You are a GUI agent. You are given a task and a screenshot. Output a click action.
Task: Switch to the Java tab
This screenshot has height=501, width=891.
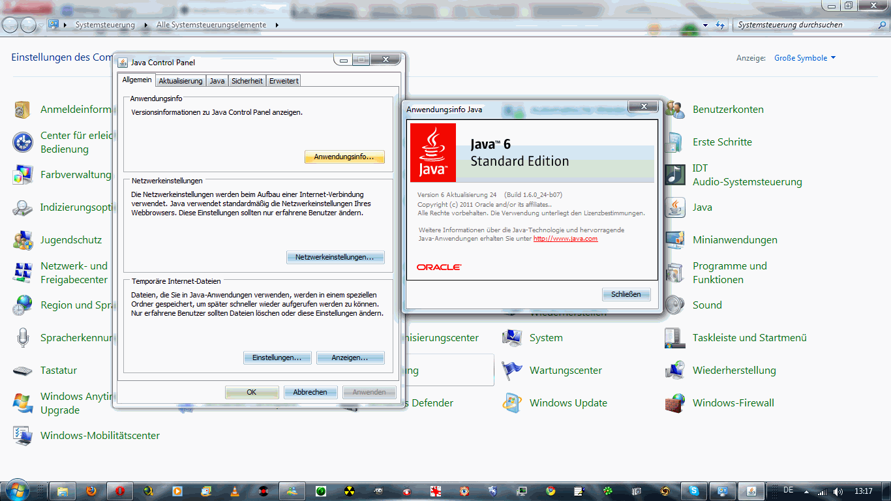(x=217, y=81)
